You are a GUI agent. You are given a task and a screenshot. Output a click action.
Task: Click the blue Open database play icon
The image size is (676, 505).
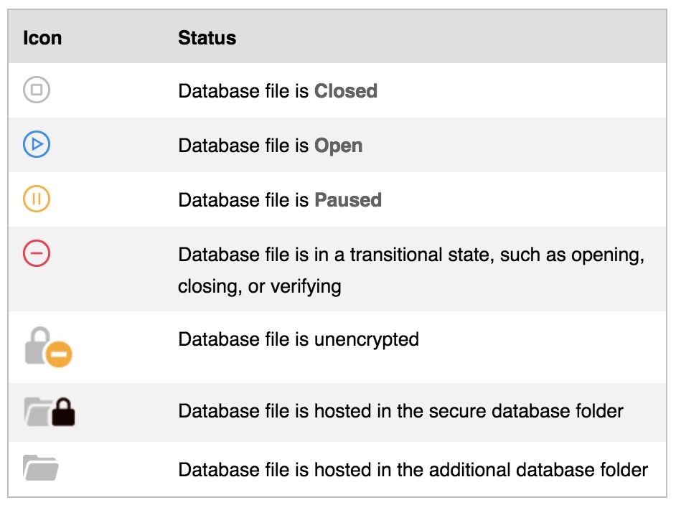click(x=37, y=144)
